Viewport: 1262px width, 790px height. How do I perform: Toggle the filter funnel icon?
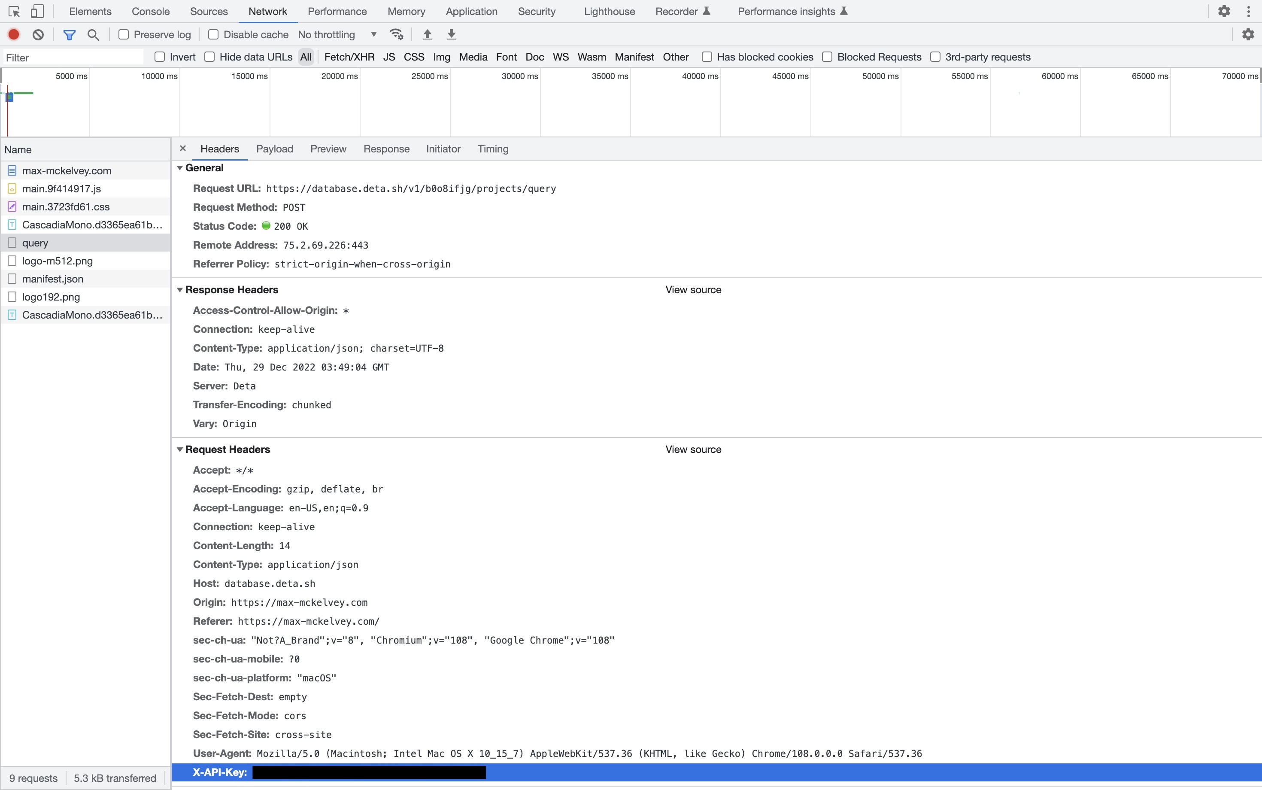[69, 34]
